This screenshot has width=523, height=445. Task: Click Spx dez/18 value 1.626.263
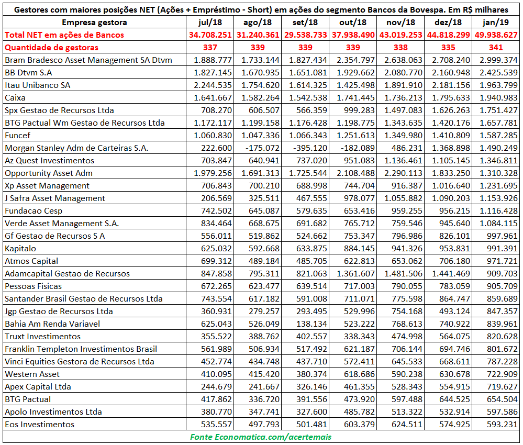[451, 110]
